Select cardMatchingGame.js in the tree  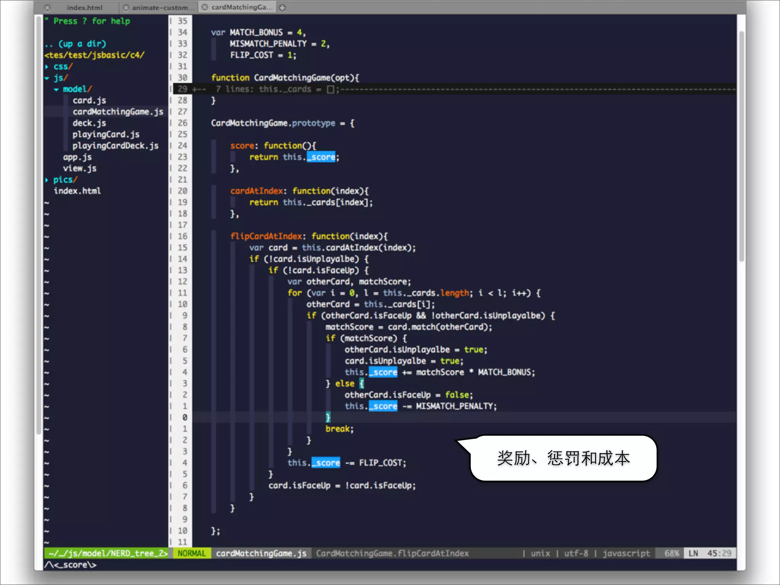click(118, 112)
